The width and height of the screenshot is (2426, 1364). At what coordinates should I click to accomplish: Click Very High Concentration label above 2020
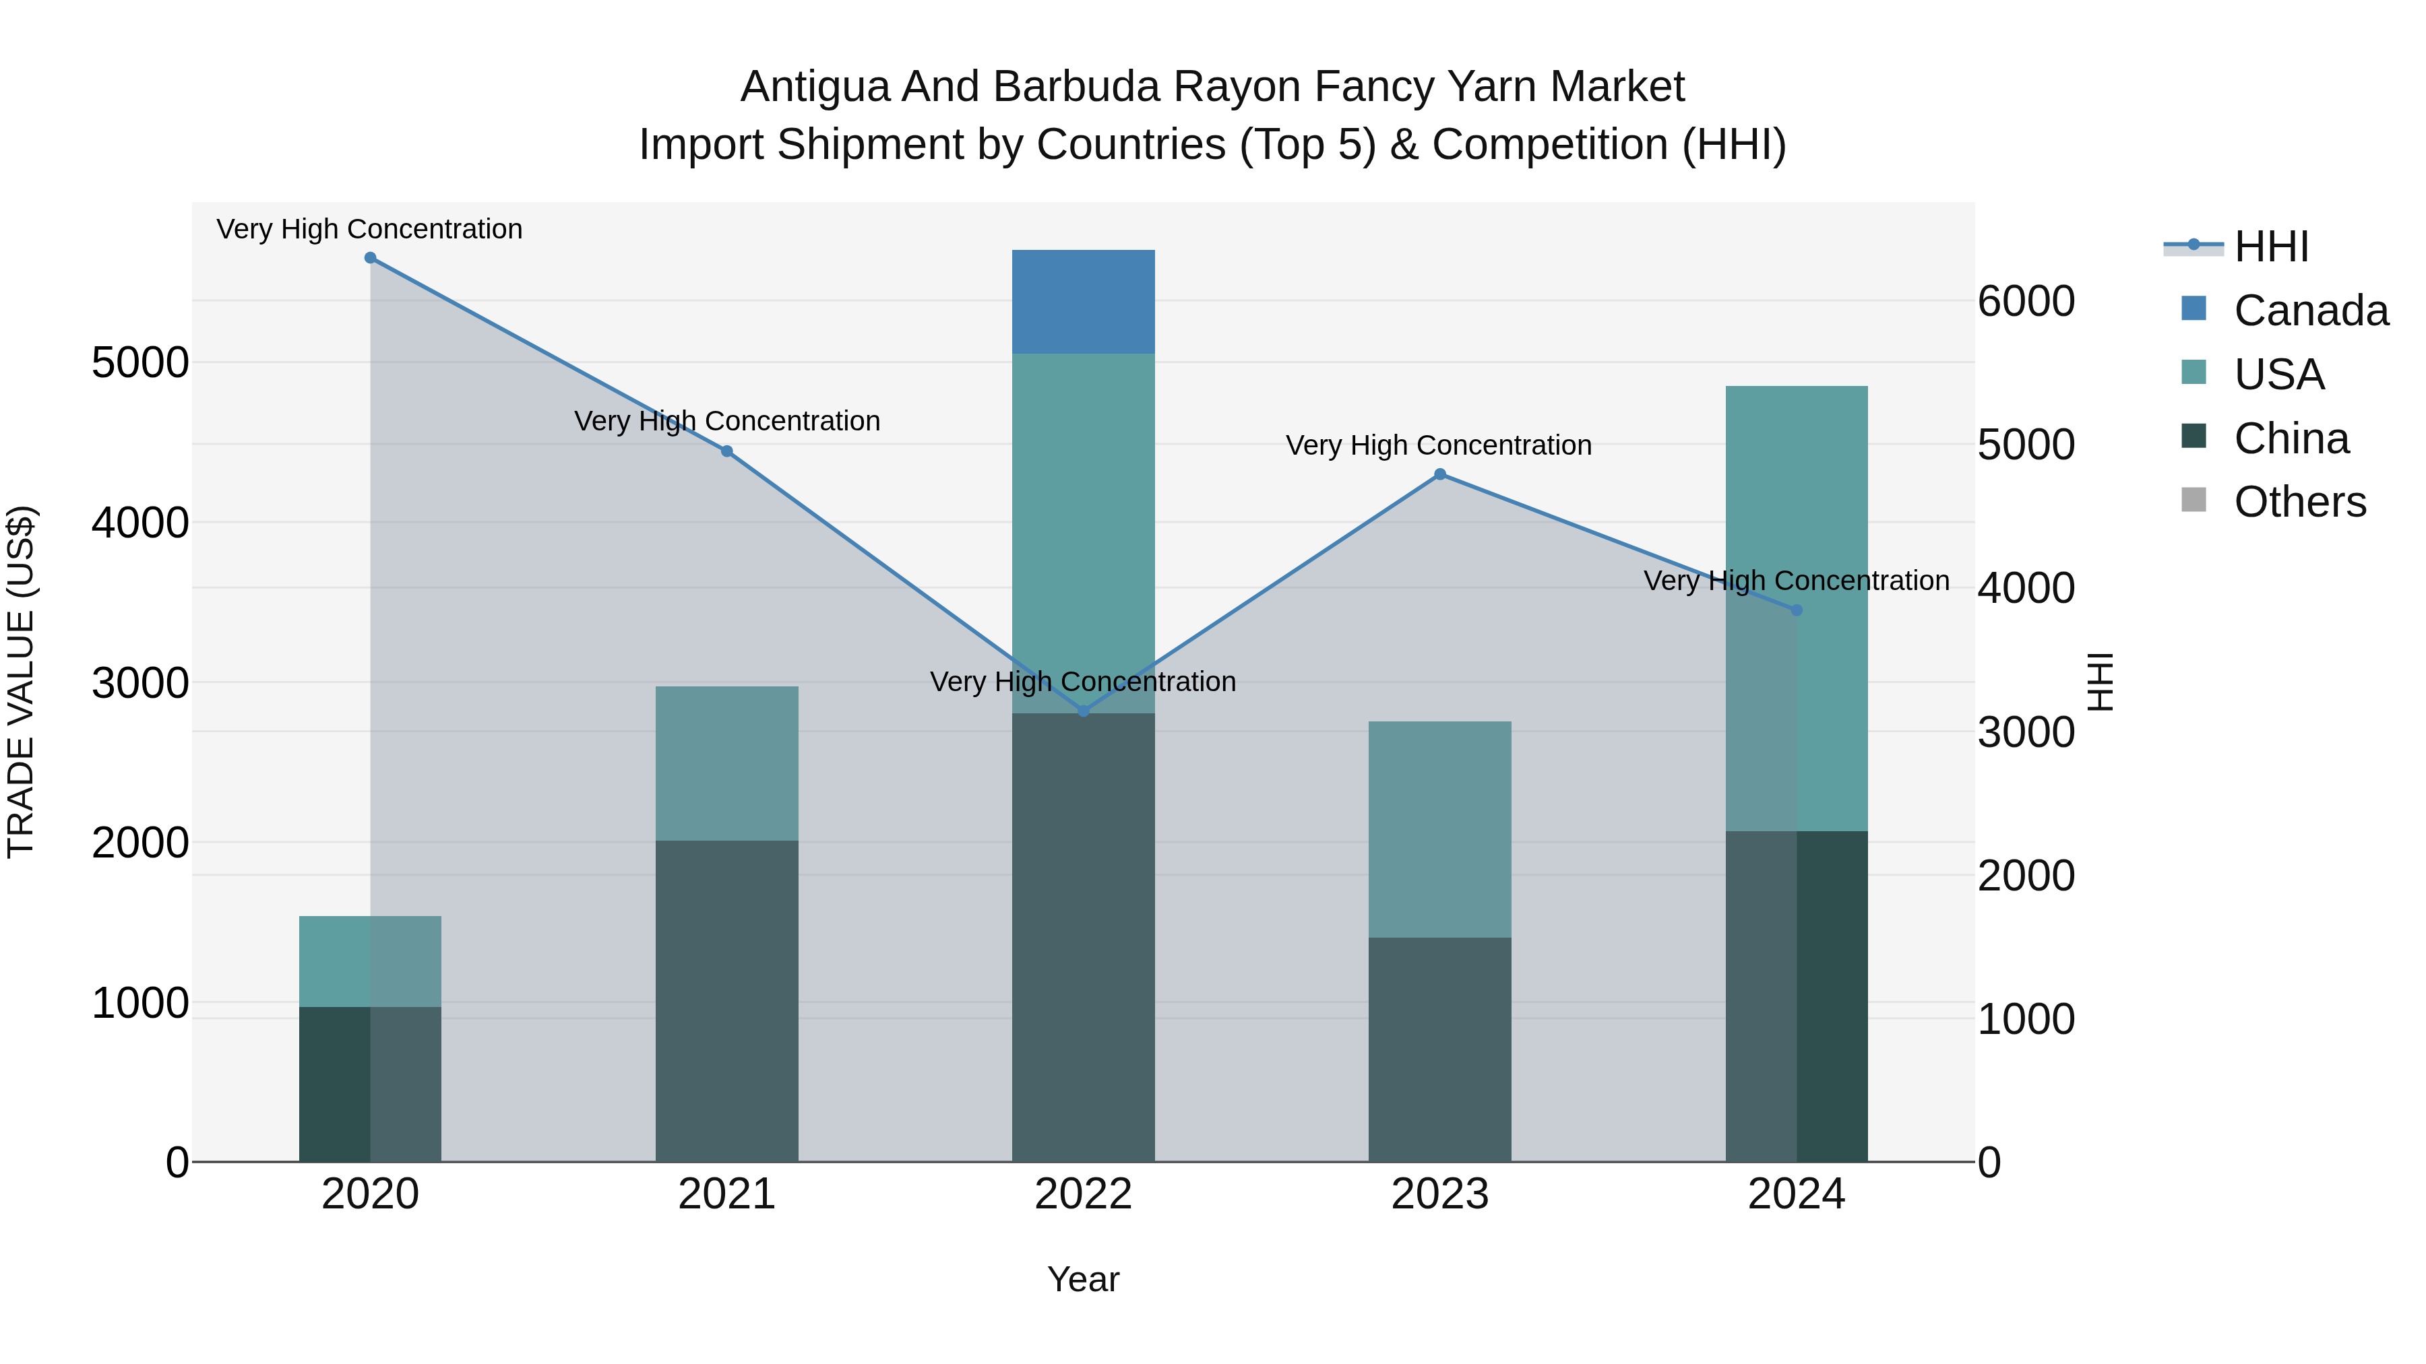click(369, 229)
